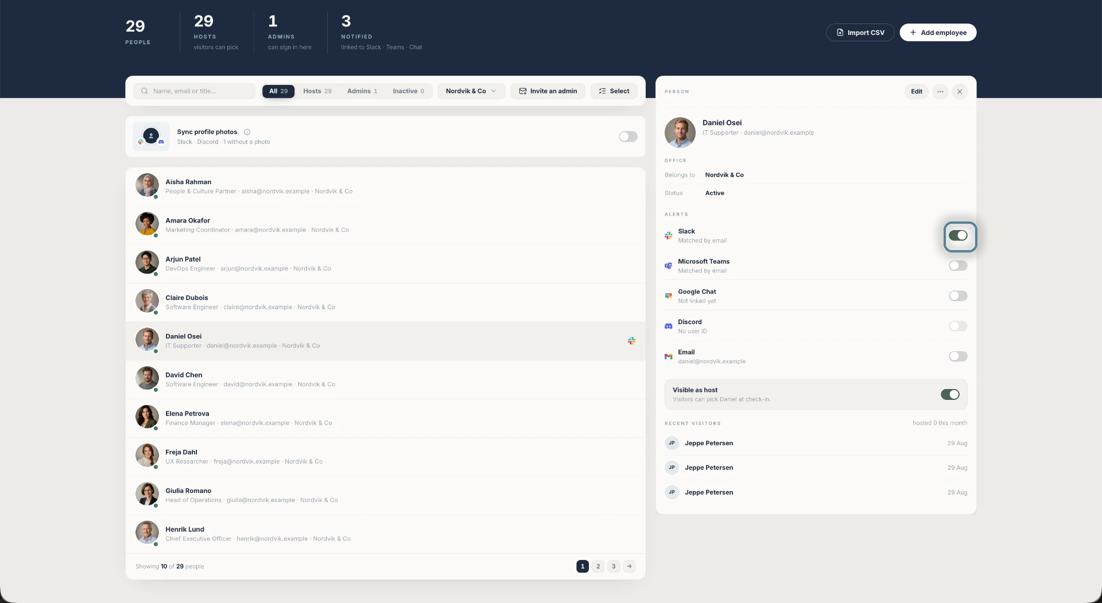Select the All 29 filter tab
Screen dimensions: 1102x603
coord(278,91)
